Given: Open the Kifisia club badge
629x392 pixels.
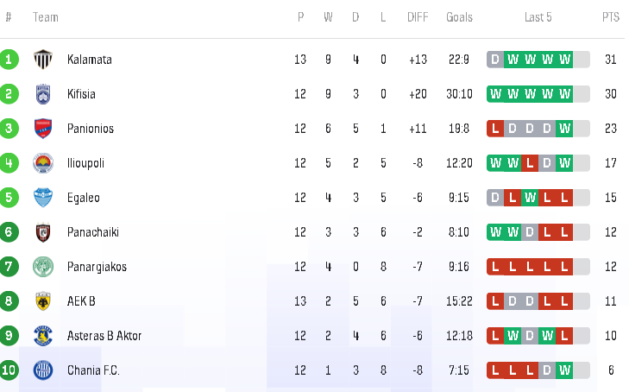Looking at the screenshot, I should (43, 94).
